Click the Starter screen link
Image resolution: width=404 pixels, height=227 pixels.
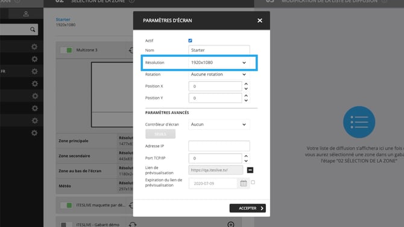[x=63, y=19]
